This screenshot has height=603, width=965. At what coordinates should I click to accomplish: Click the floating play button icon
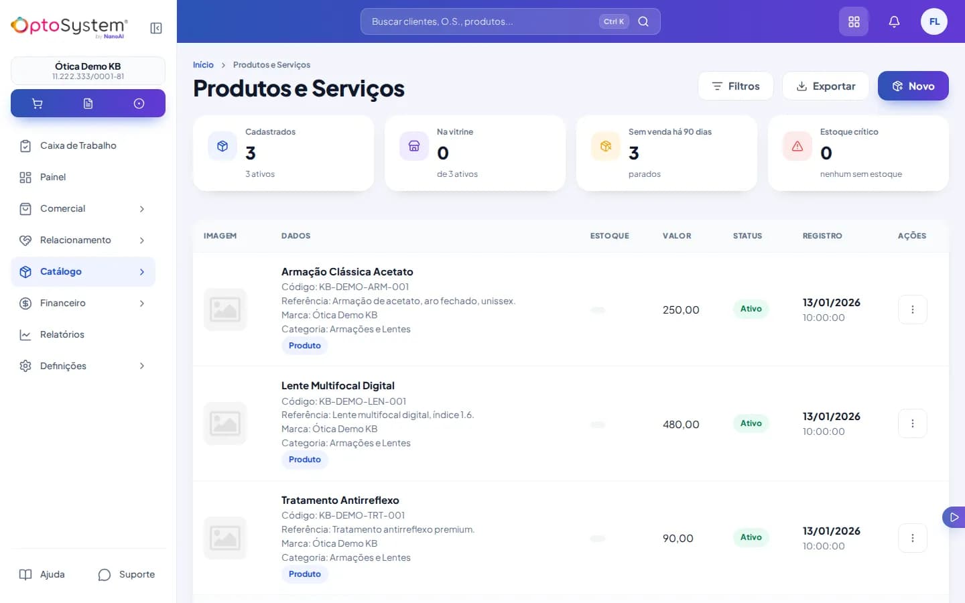coord(954,517)
